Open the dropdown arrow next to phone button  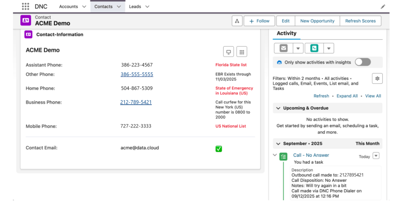click(328, 48)
